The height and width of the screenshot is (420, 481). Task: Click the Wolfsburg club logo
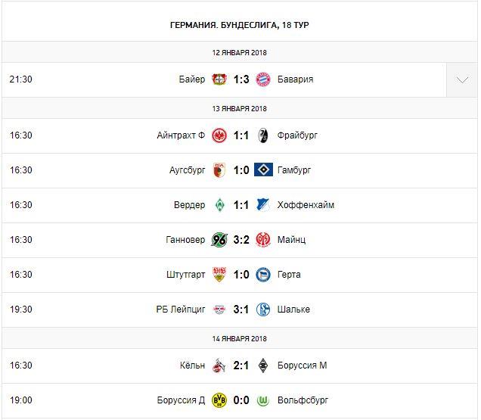click(263, 400)
